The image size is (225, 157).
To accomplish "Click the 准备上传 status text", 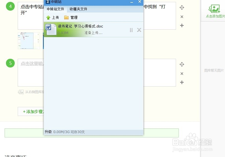I will [93, 33].
